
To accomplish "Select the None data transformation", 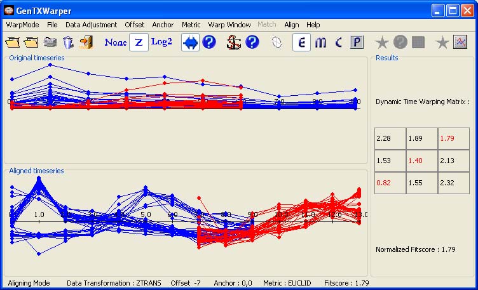I will (x=116, y=43).
